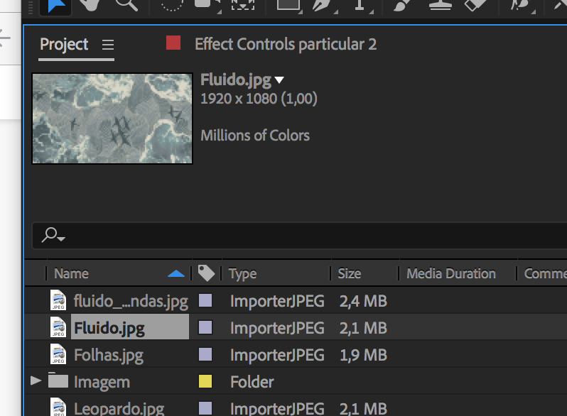This screenshot has width=567, height=416.
Task: Click the yellow Imagem folder label swatch
Action: point(205,382)
